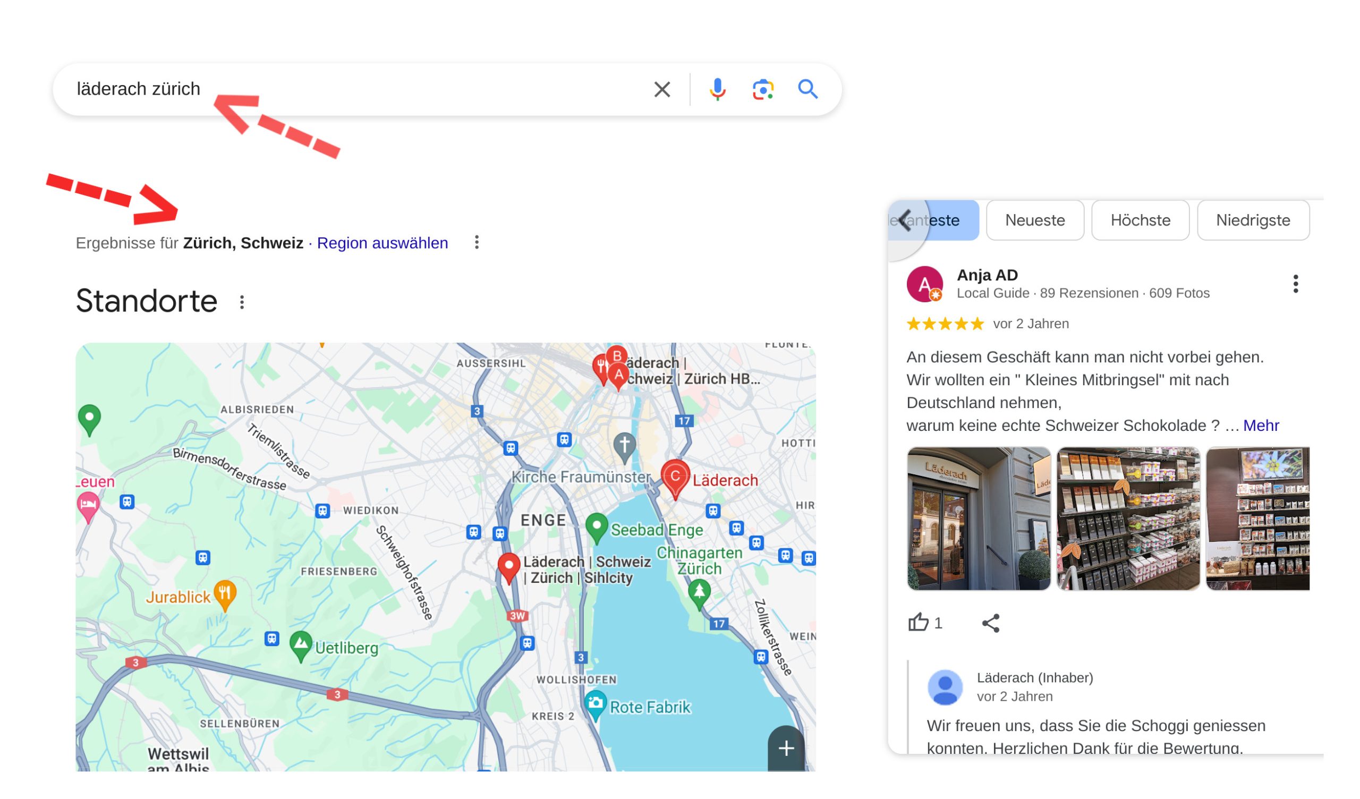Start voice search with the microphone icon
Viewport: 1360px width, 799px height.
pos(717,89)
